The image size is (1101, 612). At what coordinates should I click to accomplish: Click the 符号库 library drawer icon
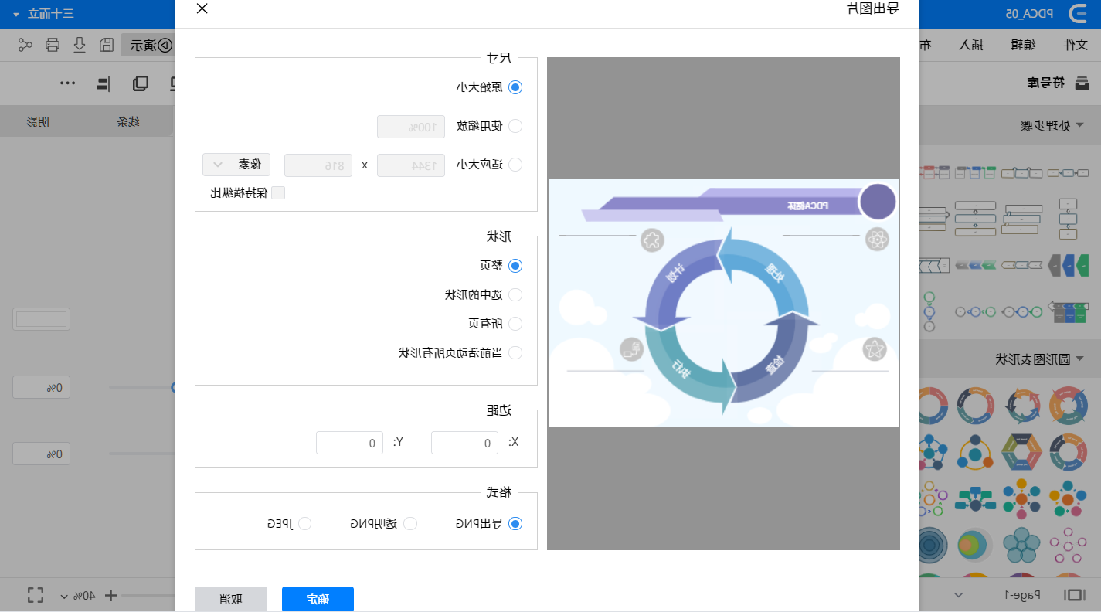point(1082,83)
